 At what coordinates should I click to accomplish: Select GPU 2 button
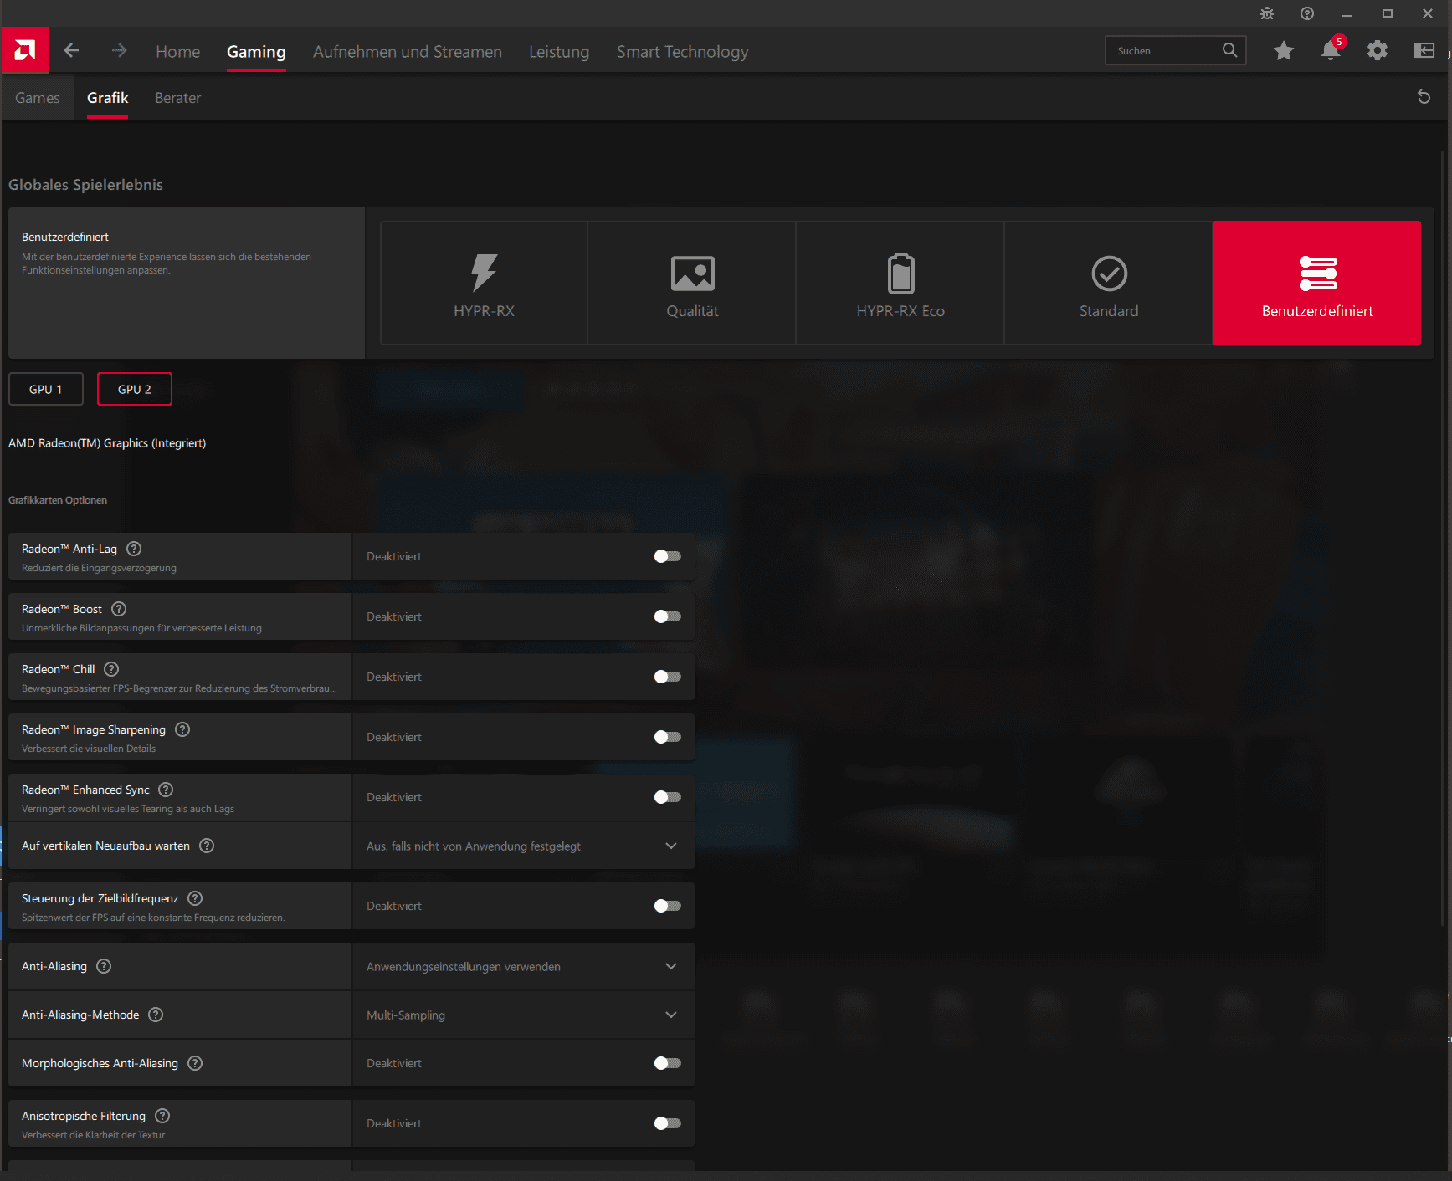(135, 389)
